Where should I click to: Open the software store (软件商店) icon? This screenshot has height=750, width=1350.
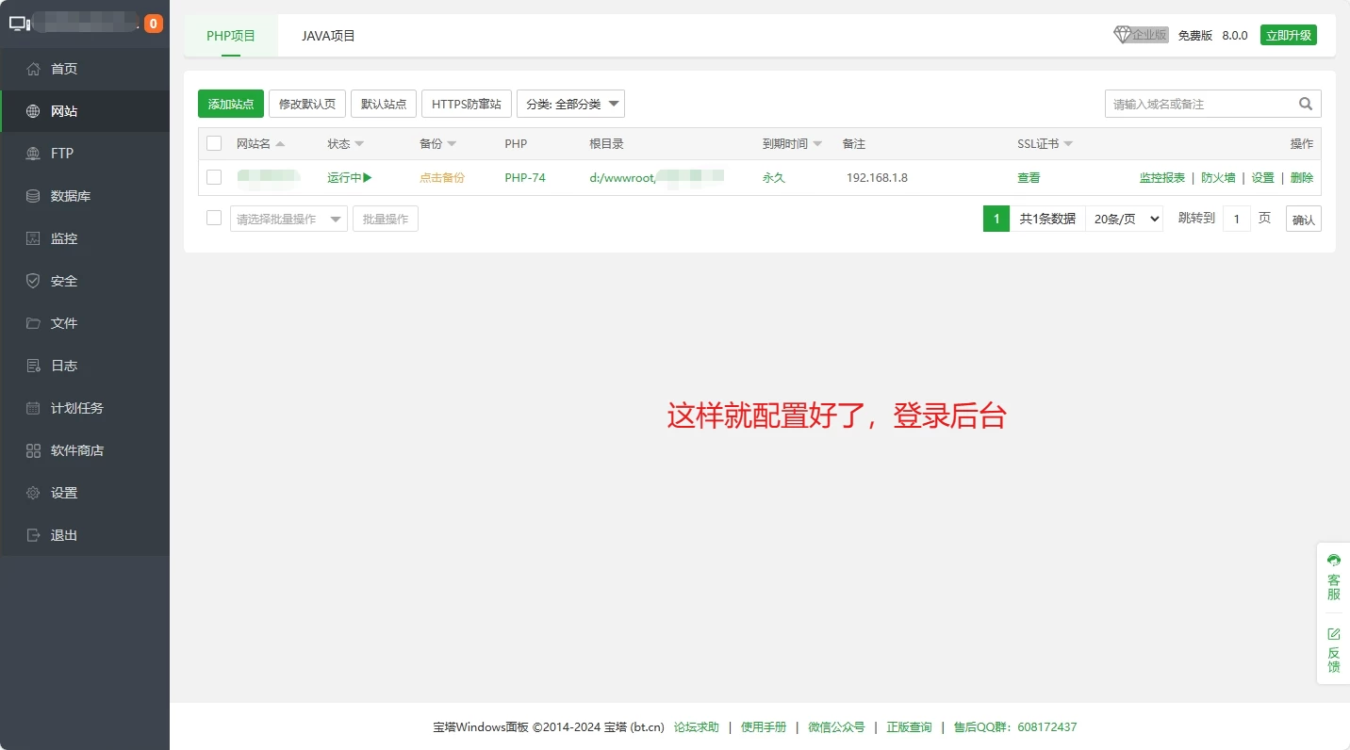pos(34,450)
